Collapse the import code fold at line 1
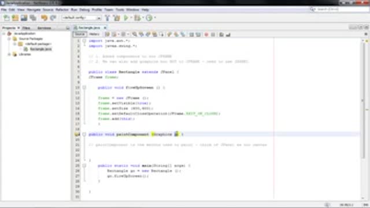 [x=84, y=41]
